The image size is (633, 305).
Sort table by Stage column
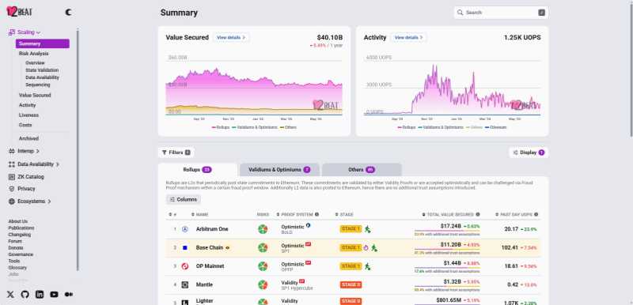point(344,214)
